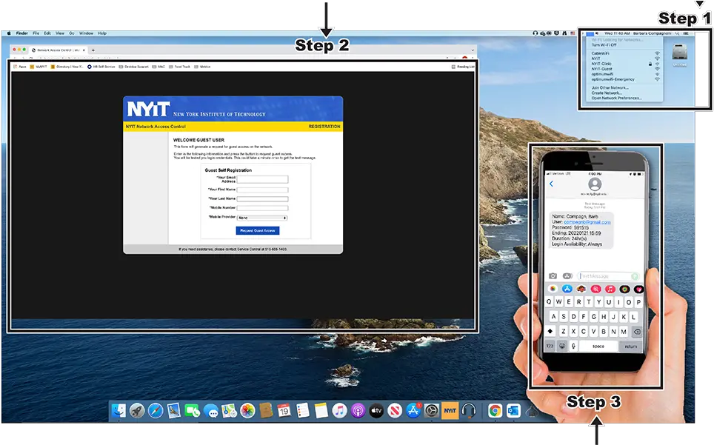Open the Window menu in menu bar
This screenshot has width=714, height=445.
click(x=86, y=33)
